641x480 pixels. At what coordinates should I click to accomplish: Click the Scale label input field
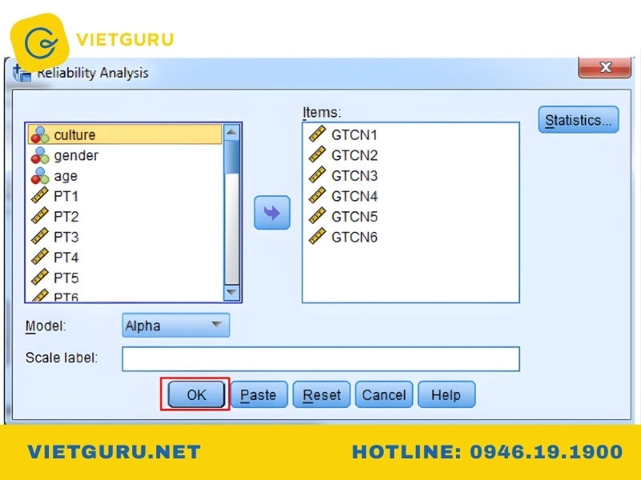pyautogui.click(x=321, y=358)
